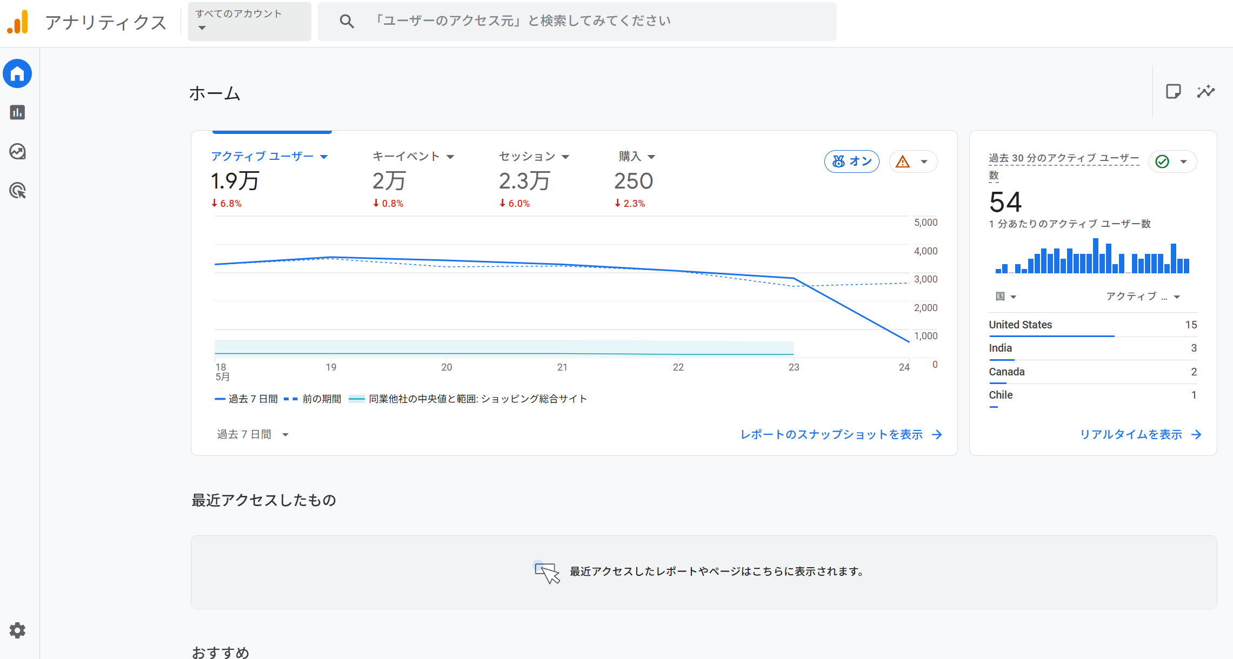Click 最近アクセスしたもの section heading
The image size is (1233, 659).
264,500
